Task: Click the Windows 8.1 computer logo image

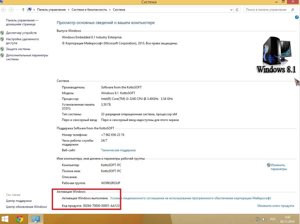Action: (276, 55)
